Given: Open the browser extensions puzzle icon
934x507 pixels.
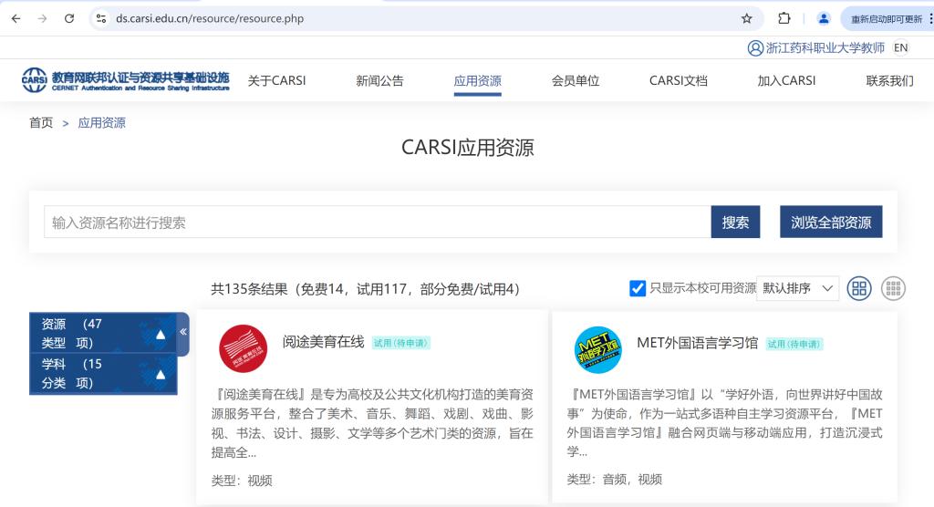Looking at the screenshot, I should (x=784, y=18).
